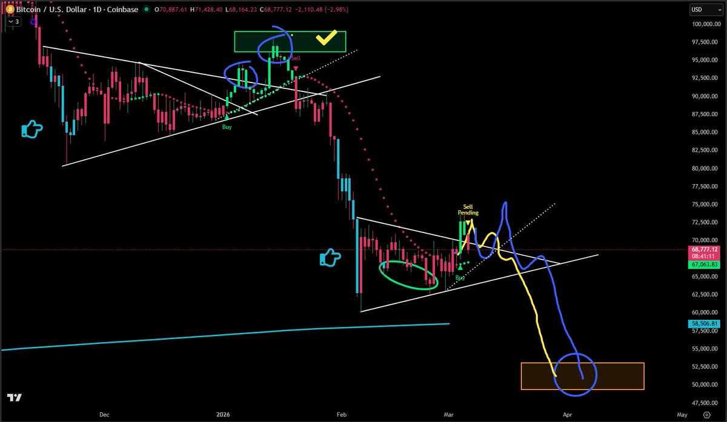Image resolution: width=727 pixels, height=422 pixels.
Task: Select the yellow checkmark sticker drawing
Action: click(325, 38)
